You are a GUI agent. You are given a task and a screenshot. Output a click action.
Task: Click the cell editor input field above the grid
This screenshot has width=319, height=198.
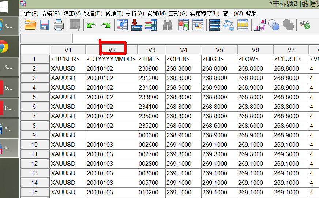195,38
